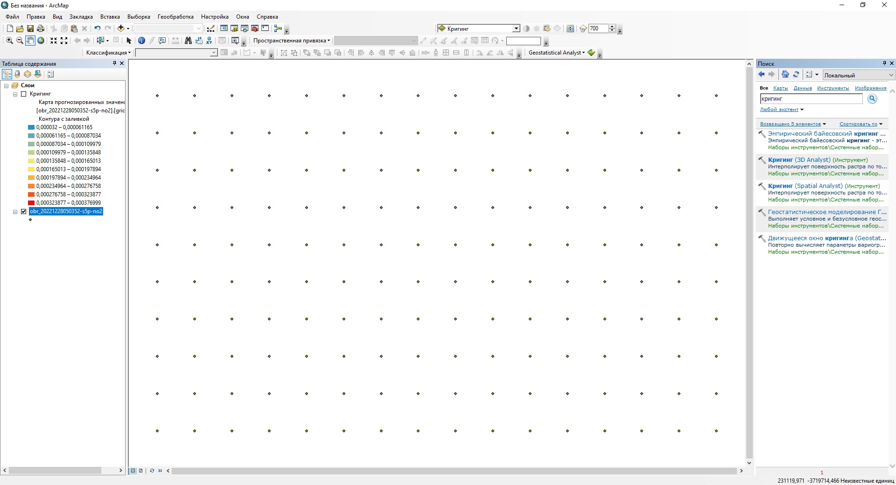Switch map to Layout View
This screenshot has height=485, width=896.
coord(140,471)
